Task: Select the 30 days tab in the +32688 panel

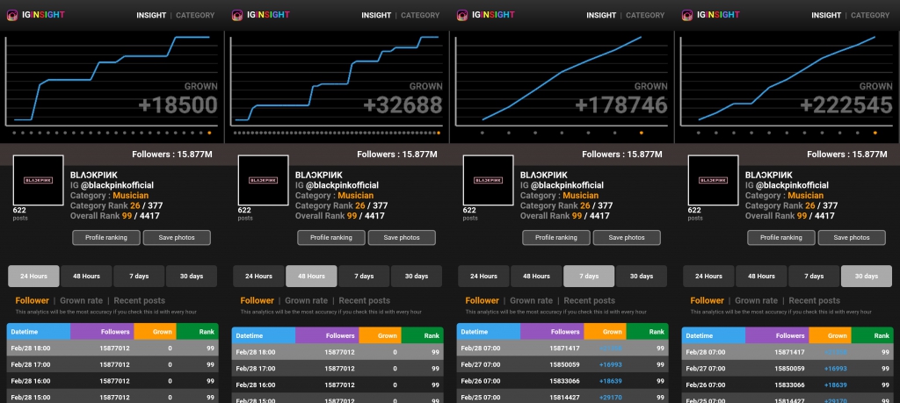Action: tap(417, 277)
